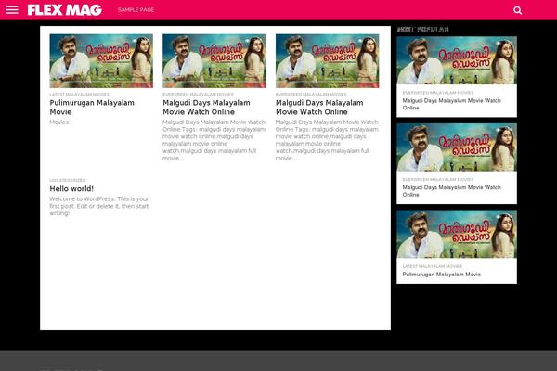The width and height of the screenshot is (557, 371).
Task: Open the Pulimurugan Malayalam Movie title in main grid
Action: 92,108
